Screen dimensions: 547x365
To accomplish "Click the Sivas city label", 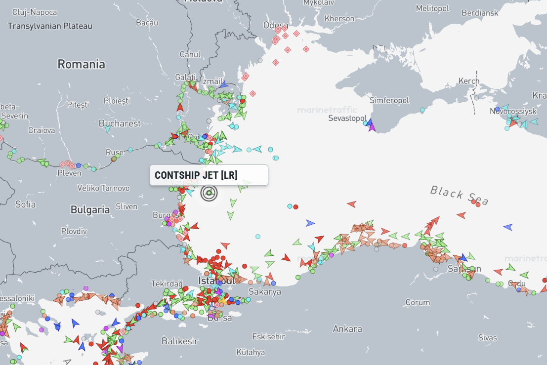I will tap(487, 338).
